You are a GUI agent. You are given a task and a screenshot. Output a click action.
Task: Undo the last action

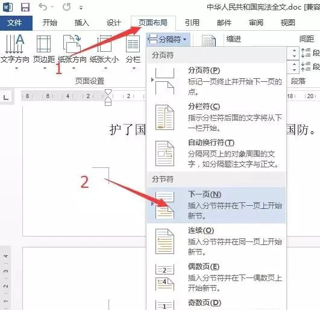[43, 7]
